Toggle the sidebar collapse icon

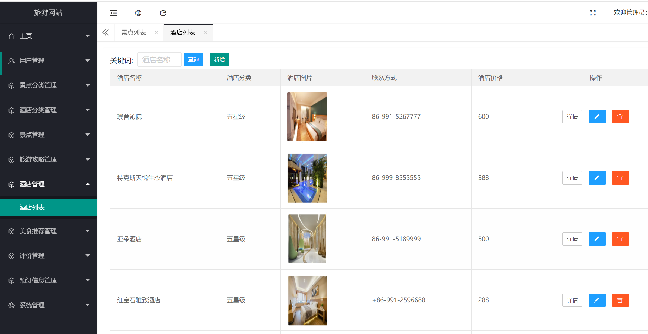coord(113,13)
